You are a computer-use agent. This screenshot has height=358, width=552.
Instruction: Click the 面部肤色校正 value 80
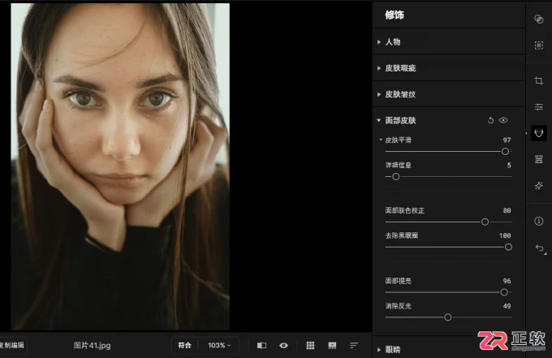tap(507, 210)
